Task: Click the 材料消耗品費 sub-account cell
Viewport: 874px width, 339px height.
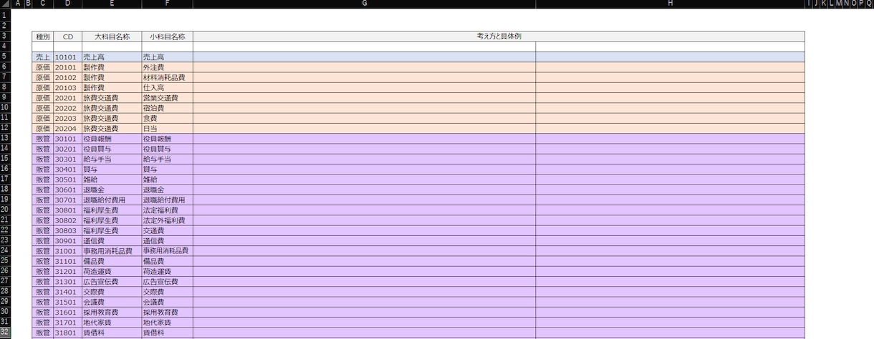Action: [167, 77]
